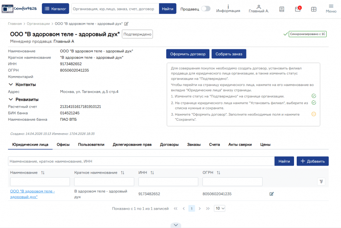Select page 1 in pagination
This screenshot has height=228, width=341.
pos(191,209)
